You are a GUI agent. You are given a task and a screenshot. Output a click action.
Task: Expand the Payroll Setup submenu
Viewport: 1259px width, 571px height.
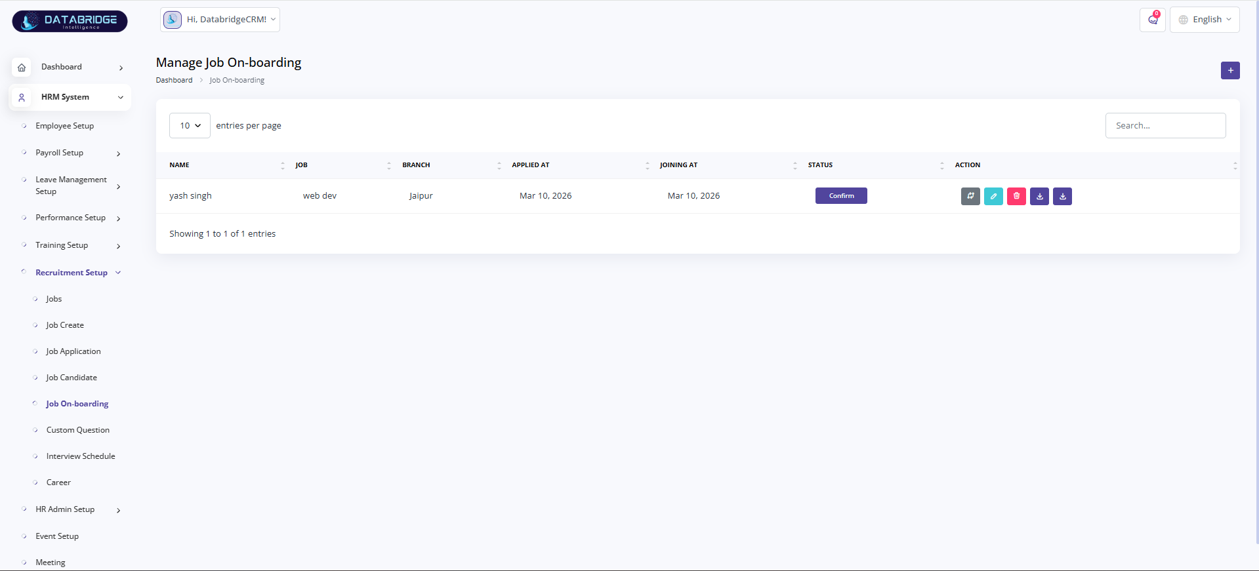click(119, 153)
